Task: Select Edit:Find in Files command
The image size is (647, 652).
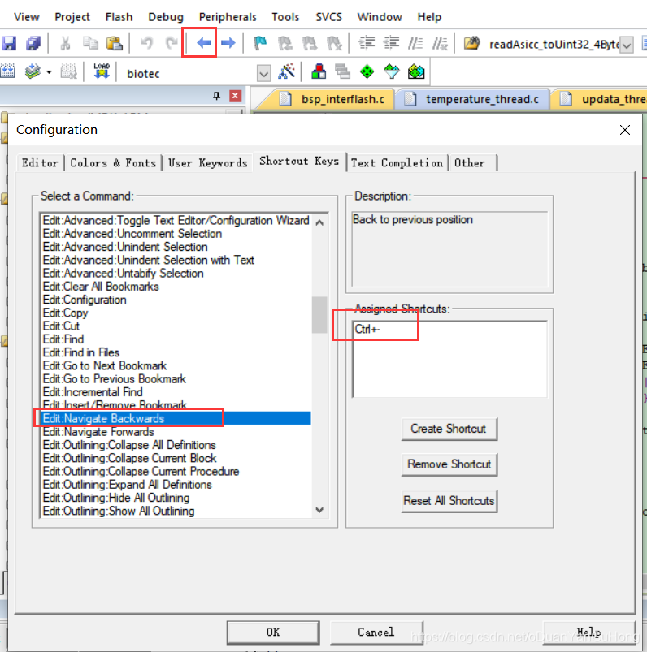Action: point(176,352)
